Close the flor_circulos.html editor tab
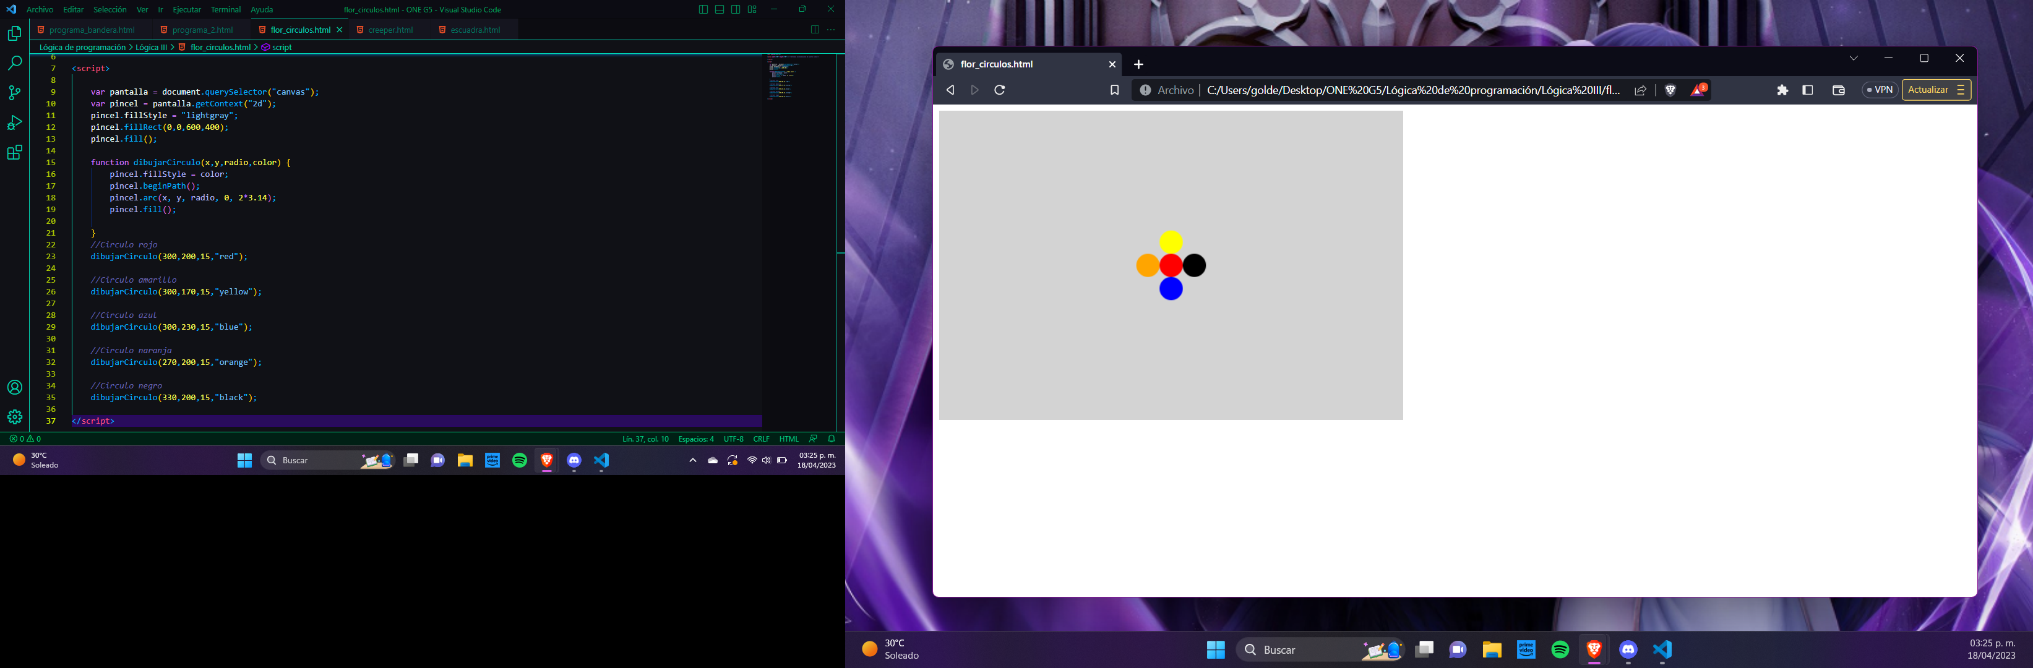 coord(340,30)
